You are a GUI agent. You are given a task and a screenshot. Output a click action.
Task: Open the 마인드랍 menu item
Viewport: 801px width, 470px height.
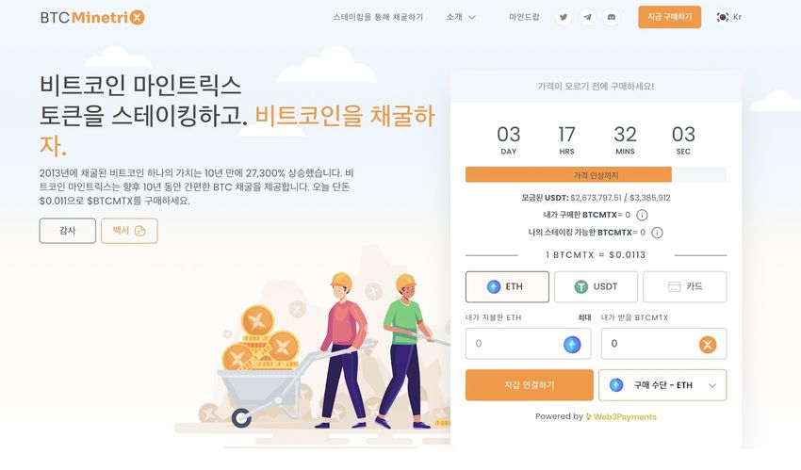tap(524, 17)
